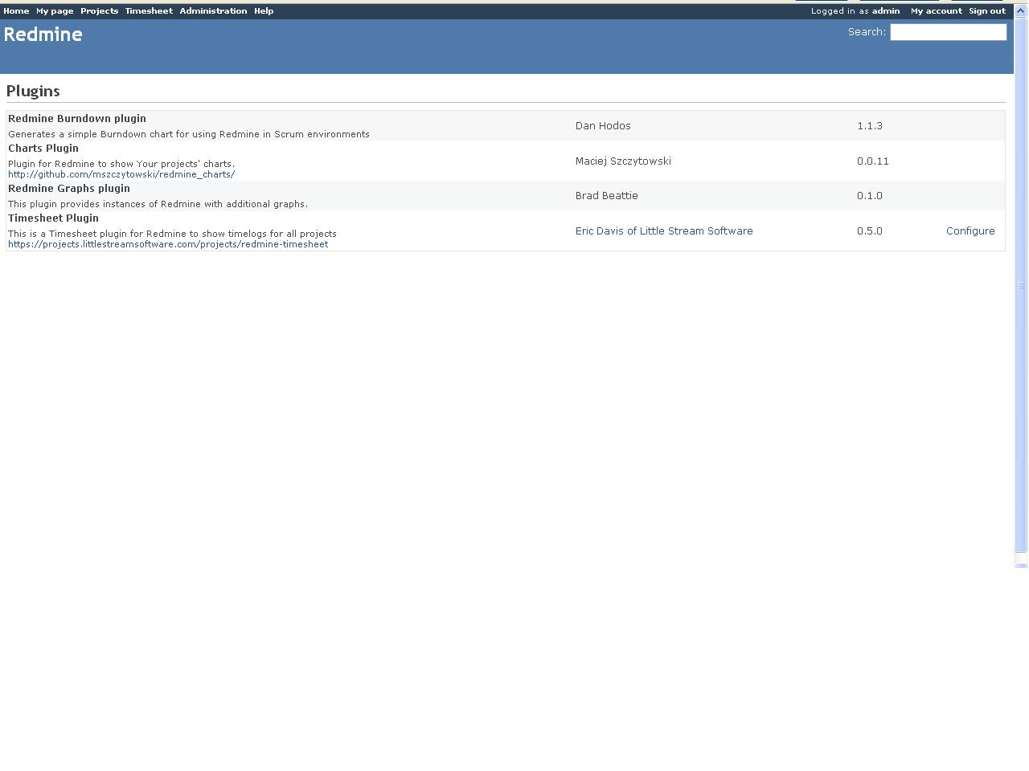
Task: Click the vertical scrollbar thumb
Action: pyautogui.click(x=1021, y=286)
